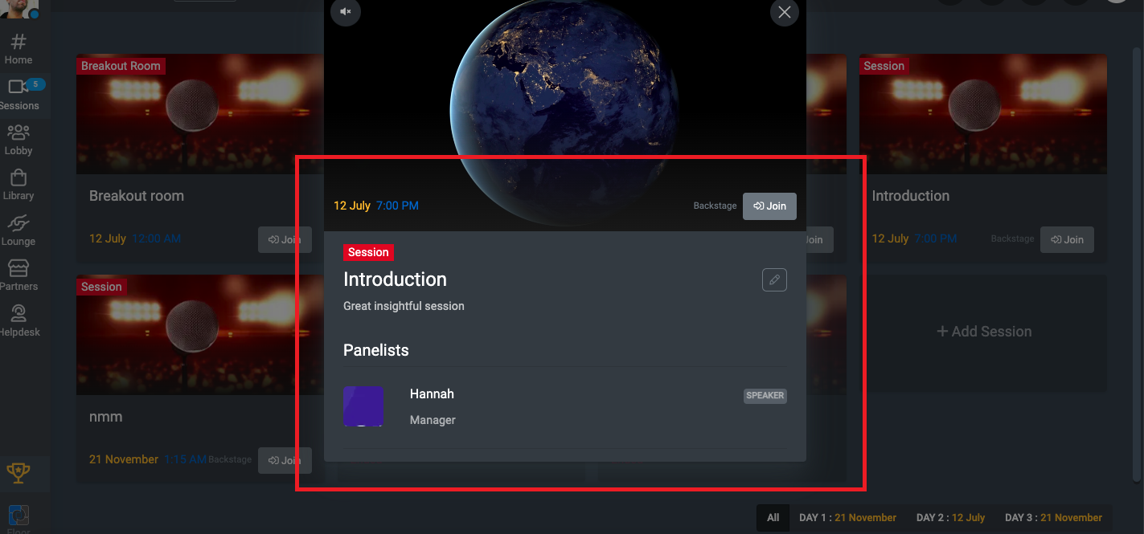Click the trophy leaderboard icon
Screen dimensions: 1144x534
click(18, 474)
